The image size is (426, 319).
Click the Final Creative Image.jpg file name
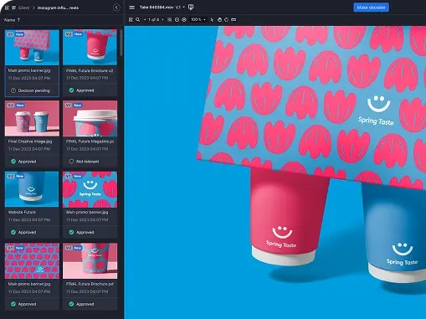[x=30, y=141]
